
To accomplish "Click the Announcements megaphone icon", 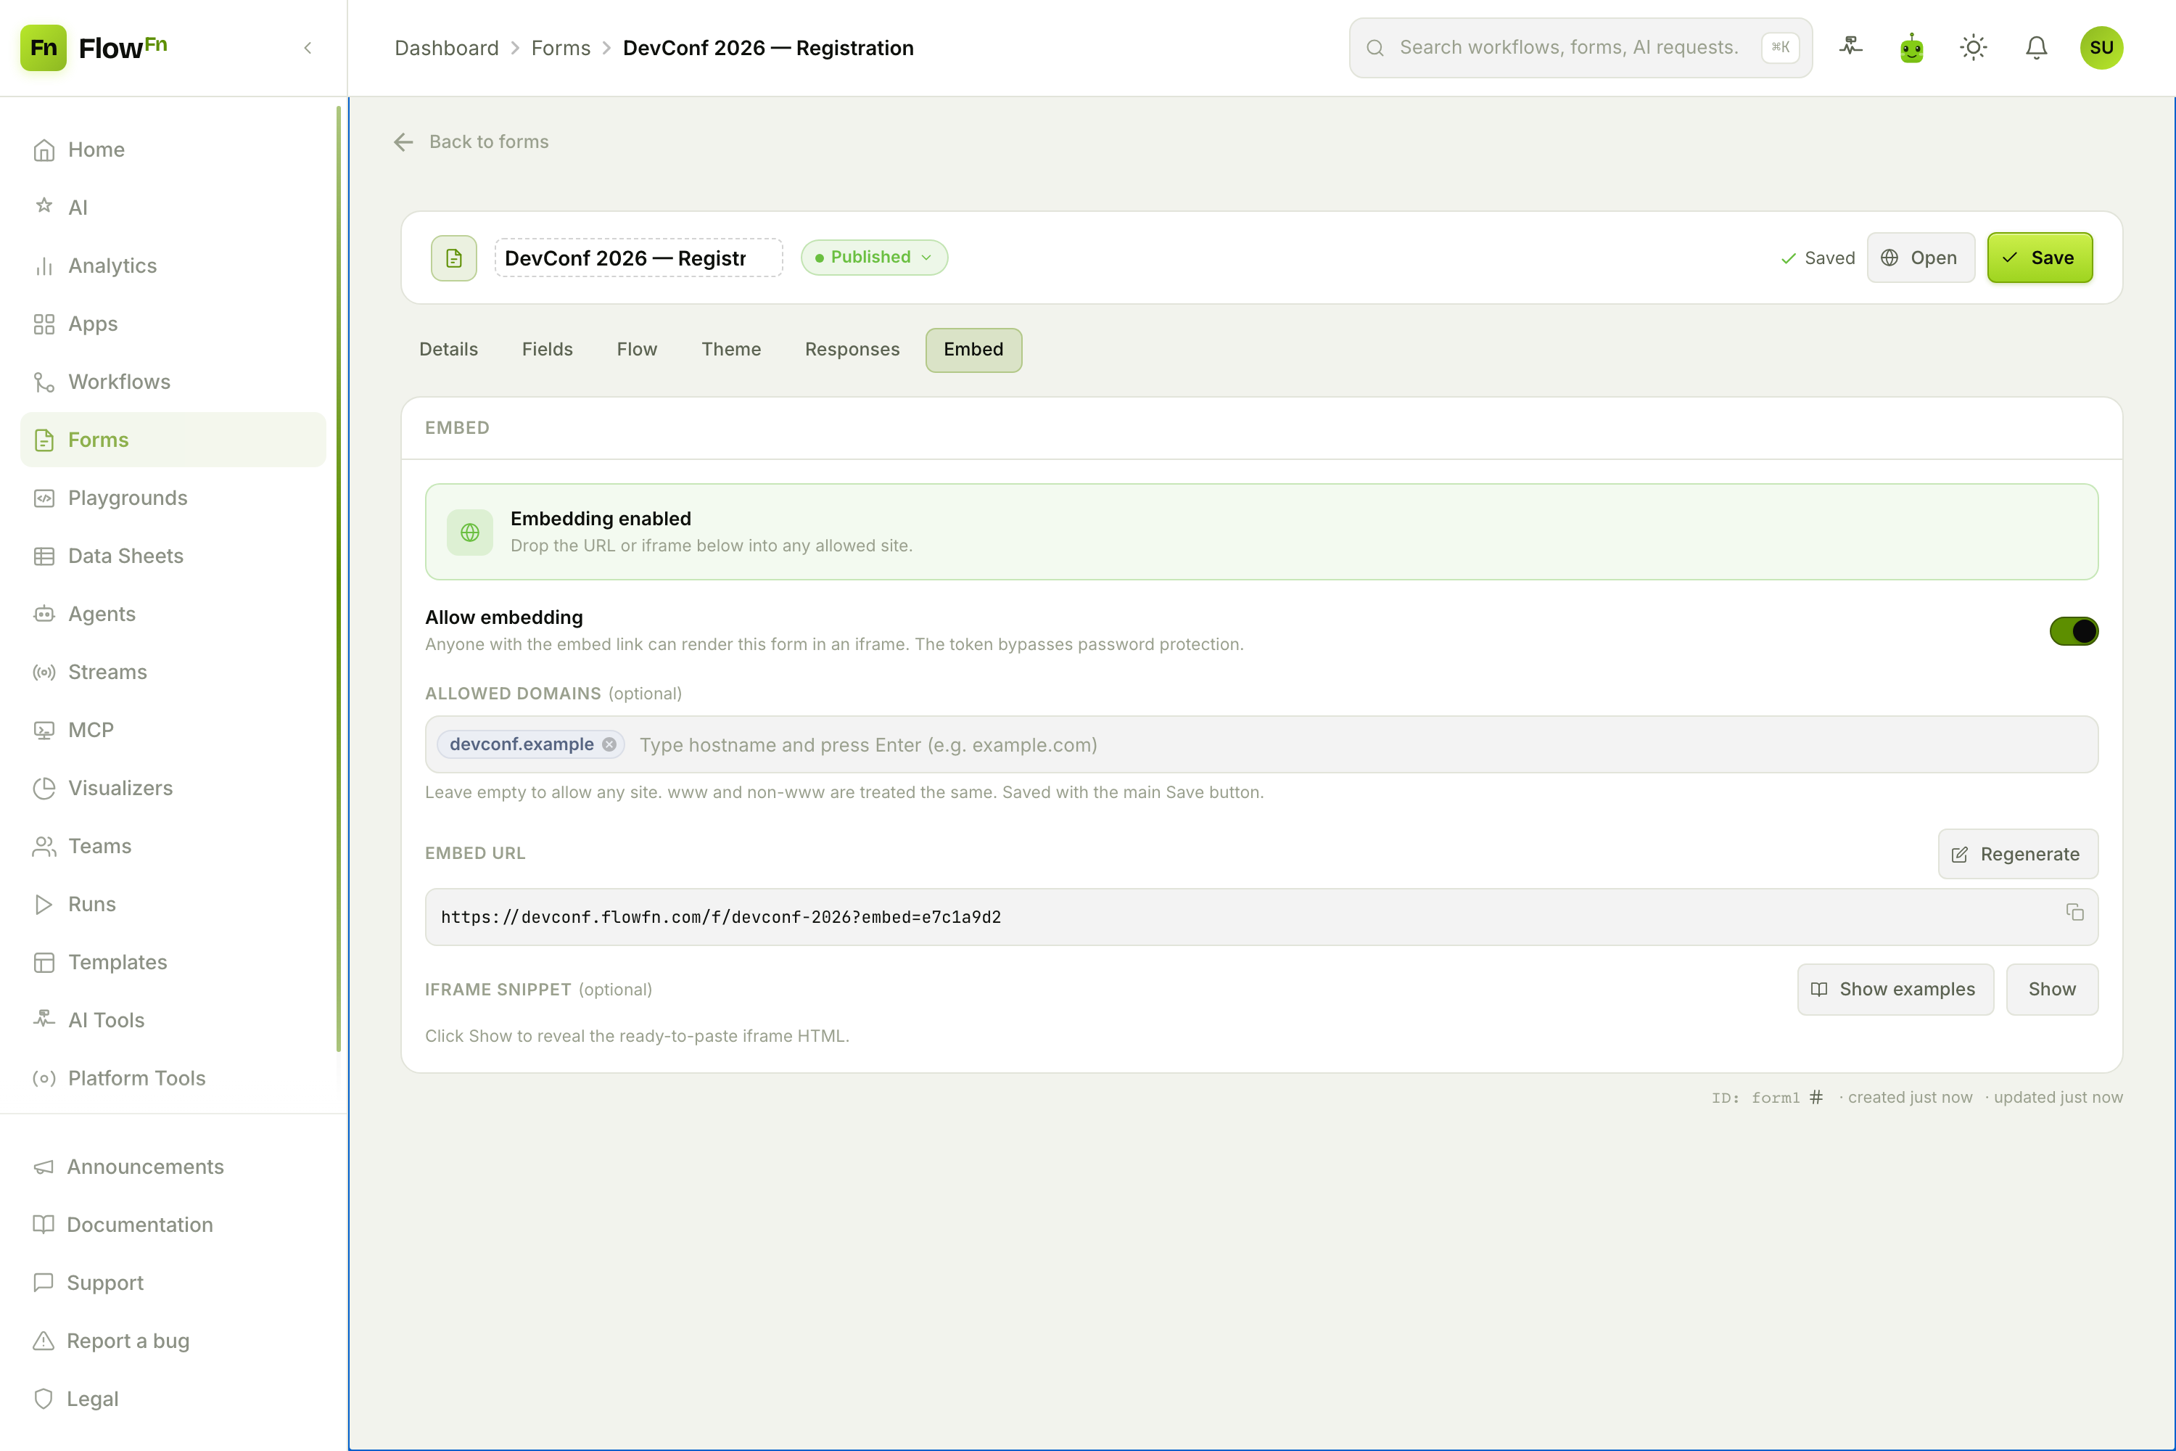I will (44, 1167).
